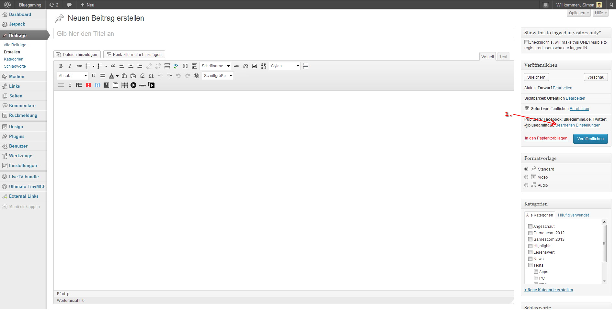Insert a special character with Omega icon
The image size is (616, 310).
click(151, 76)
